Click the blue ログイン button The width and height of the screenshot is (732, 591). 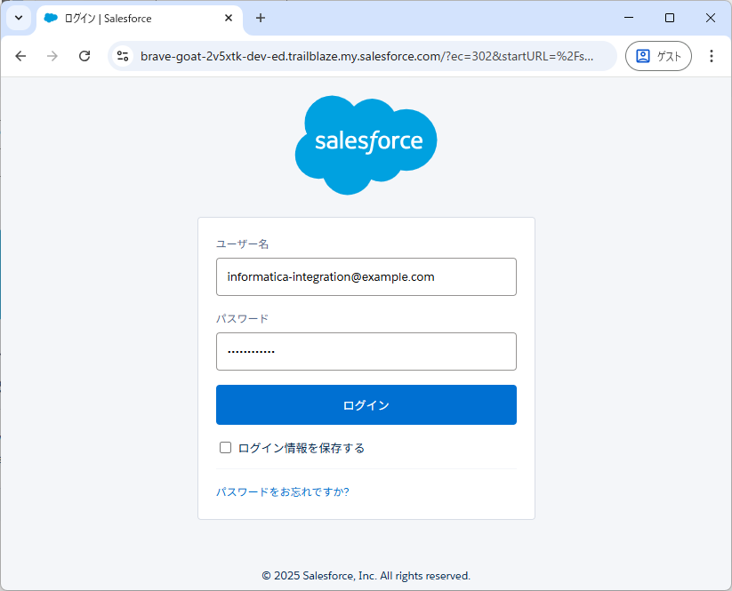click(366, 405)
